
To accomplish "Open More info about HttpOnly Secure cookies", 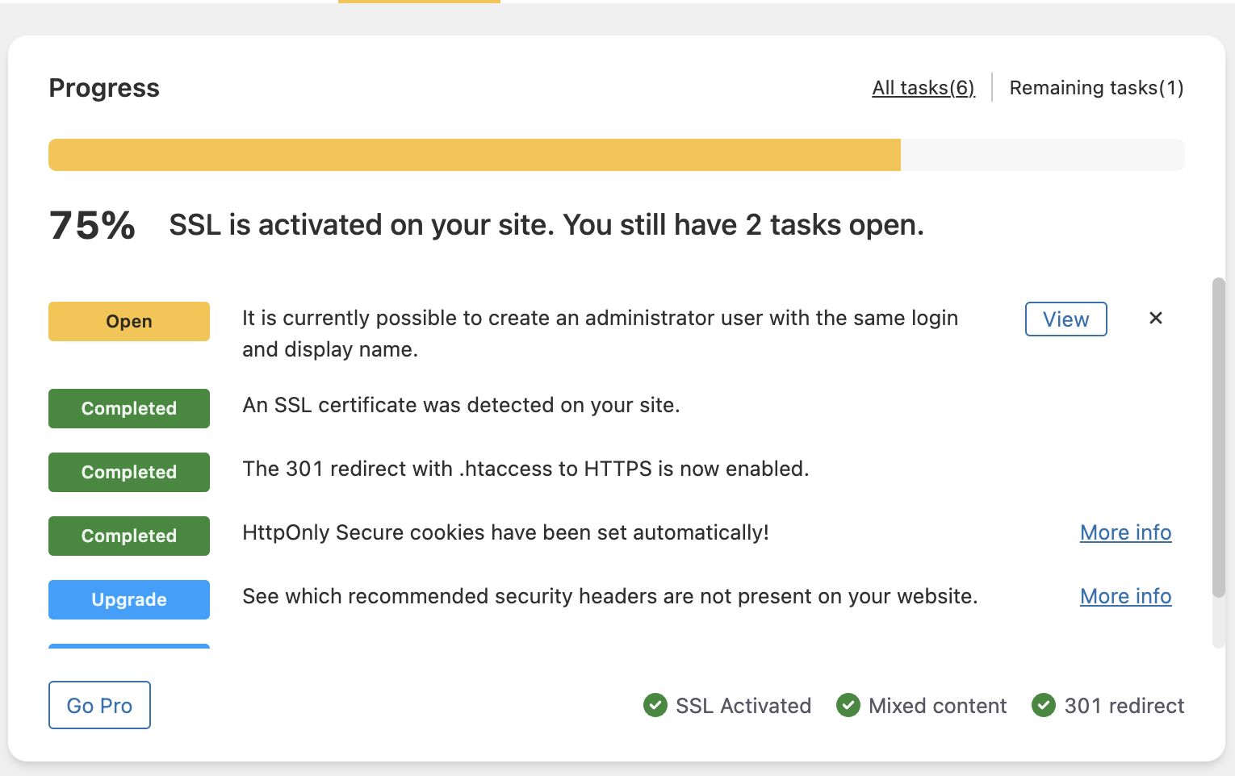I will pyautogui.click(x=1125, y=532).
